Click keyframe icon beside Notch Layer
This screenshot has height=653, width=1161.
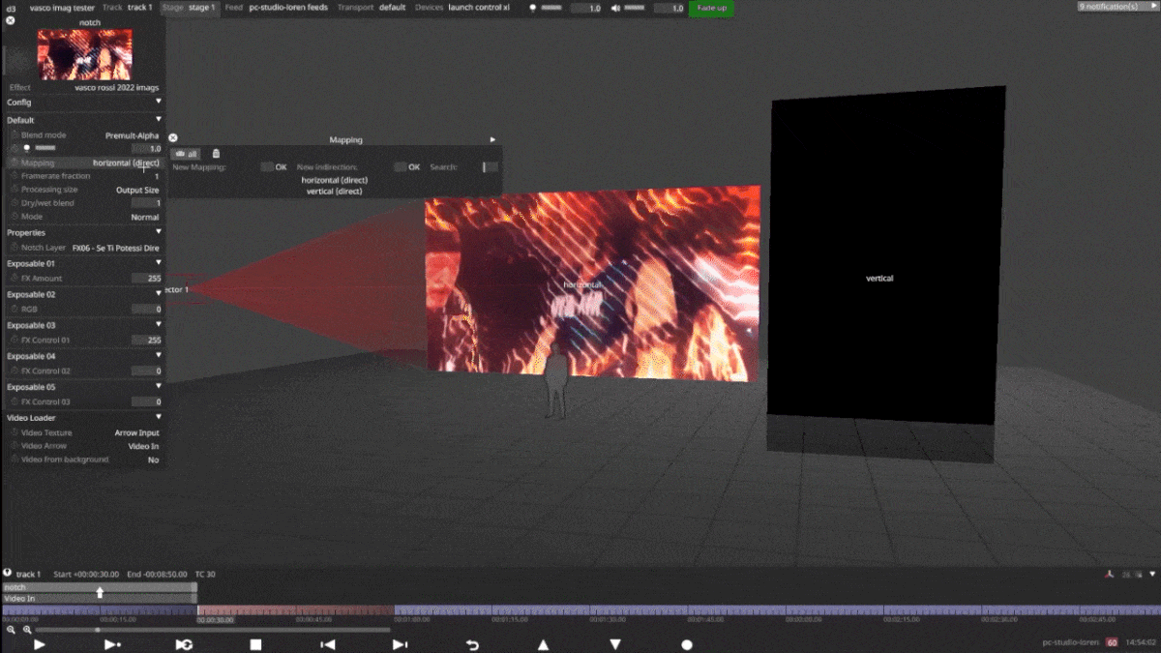coord(15,248)
